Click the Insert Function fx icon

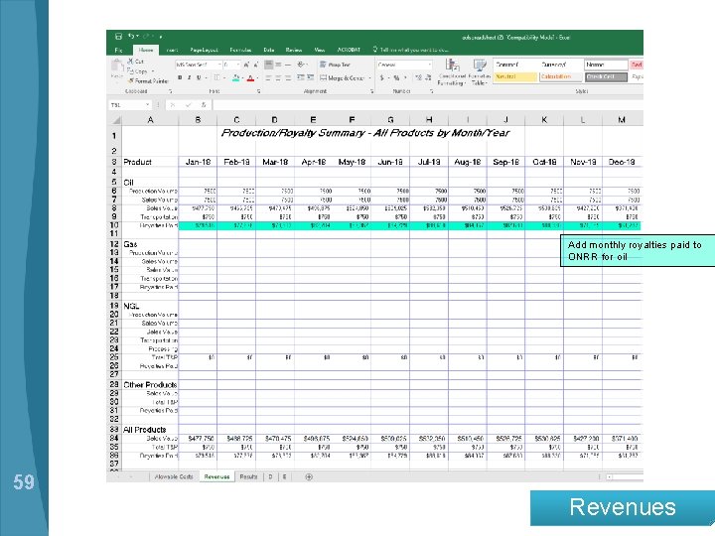click(x=204, y=105)
